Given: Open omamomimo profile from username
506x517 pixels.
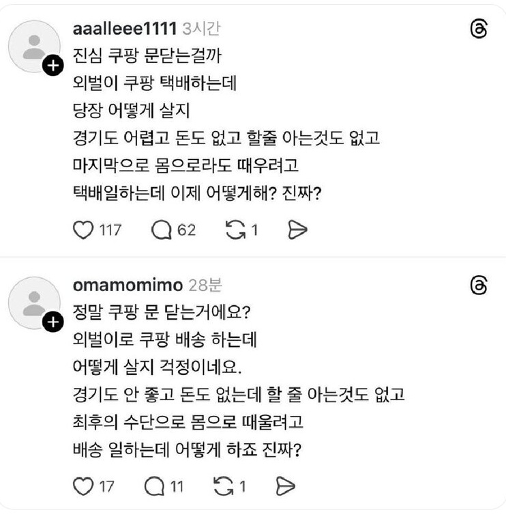Looking at the screenshot, I should pyautogui.click(x=128, y=285).
